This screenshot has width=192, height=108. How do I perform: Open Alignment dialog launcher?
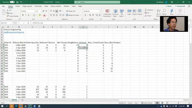point(82,19)
